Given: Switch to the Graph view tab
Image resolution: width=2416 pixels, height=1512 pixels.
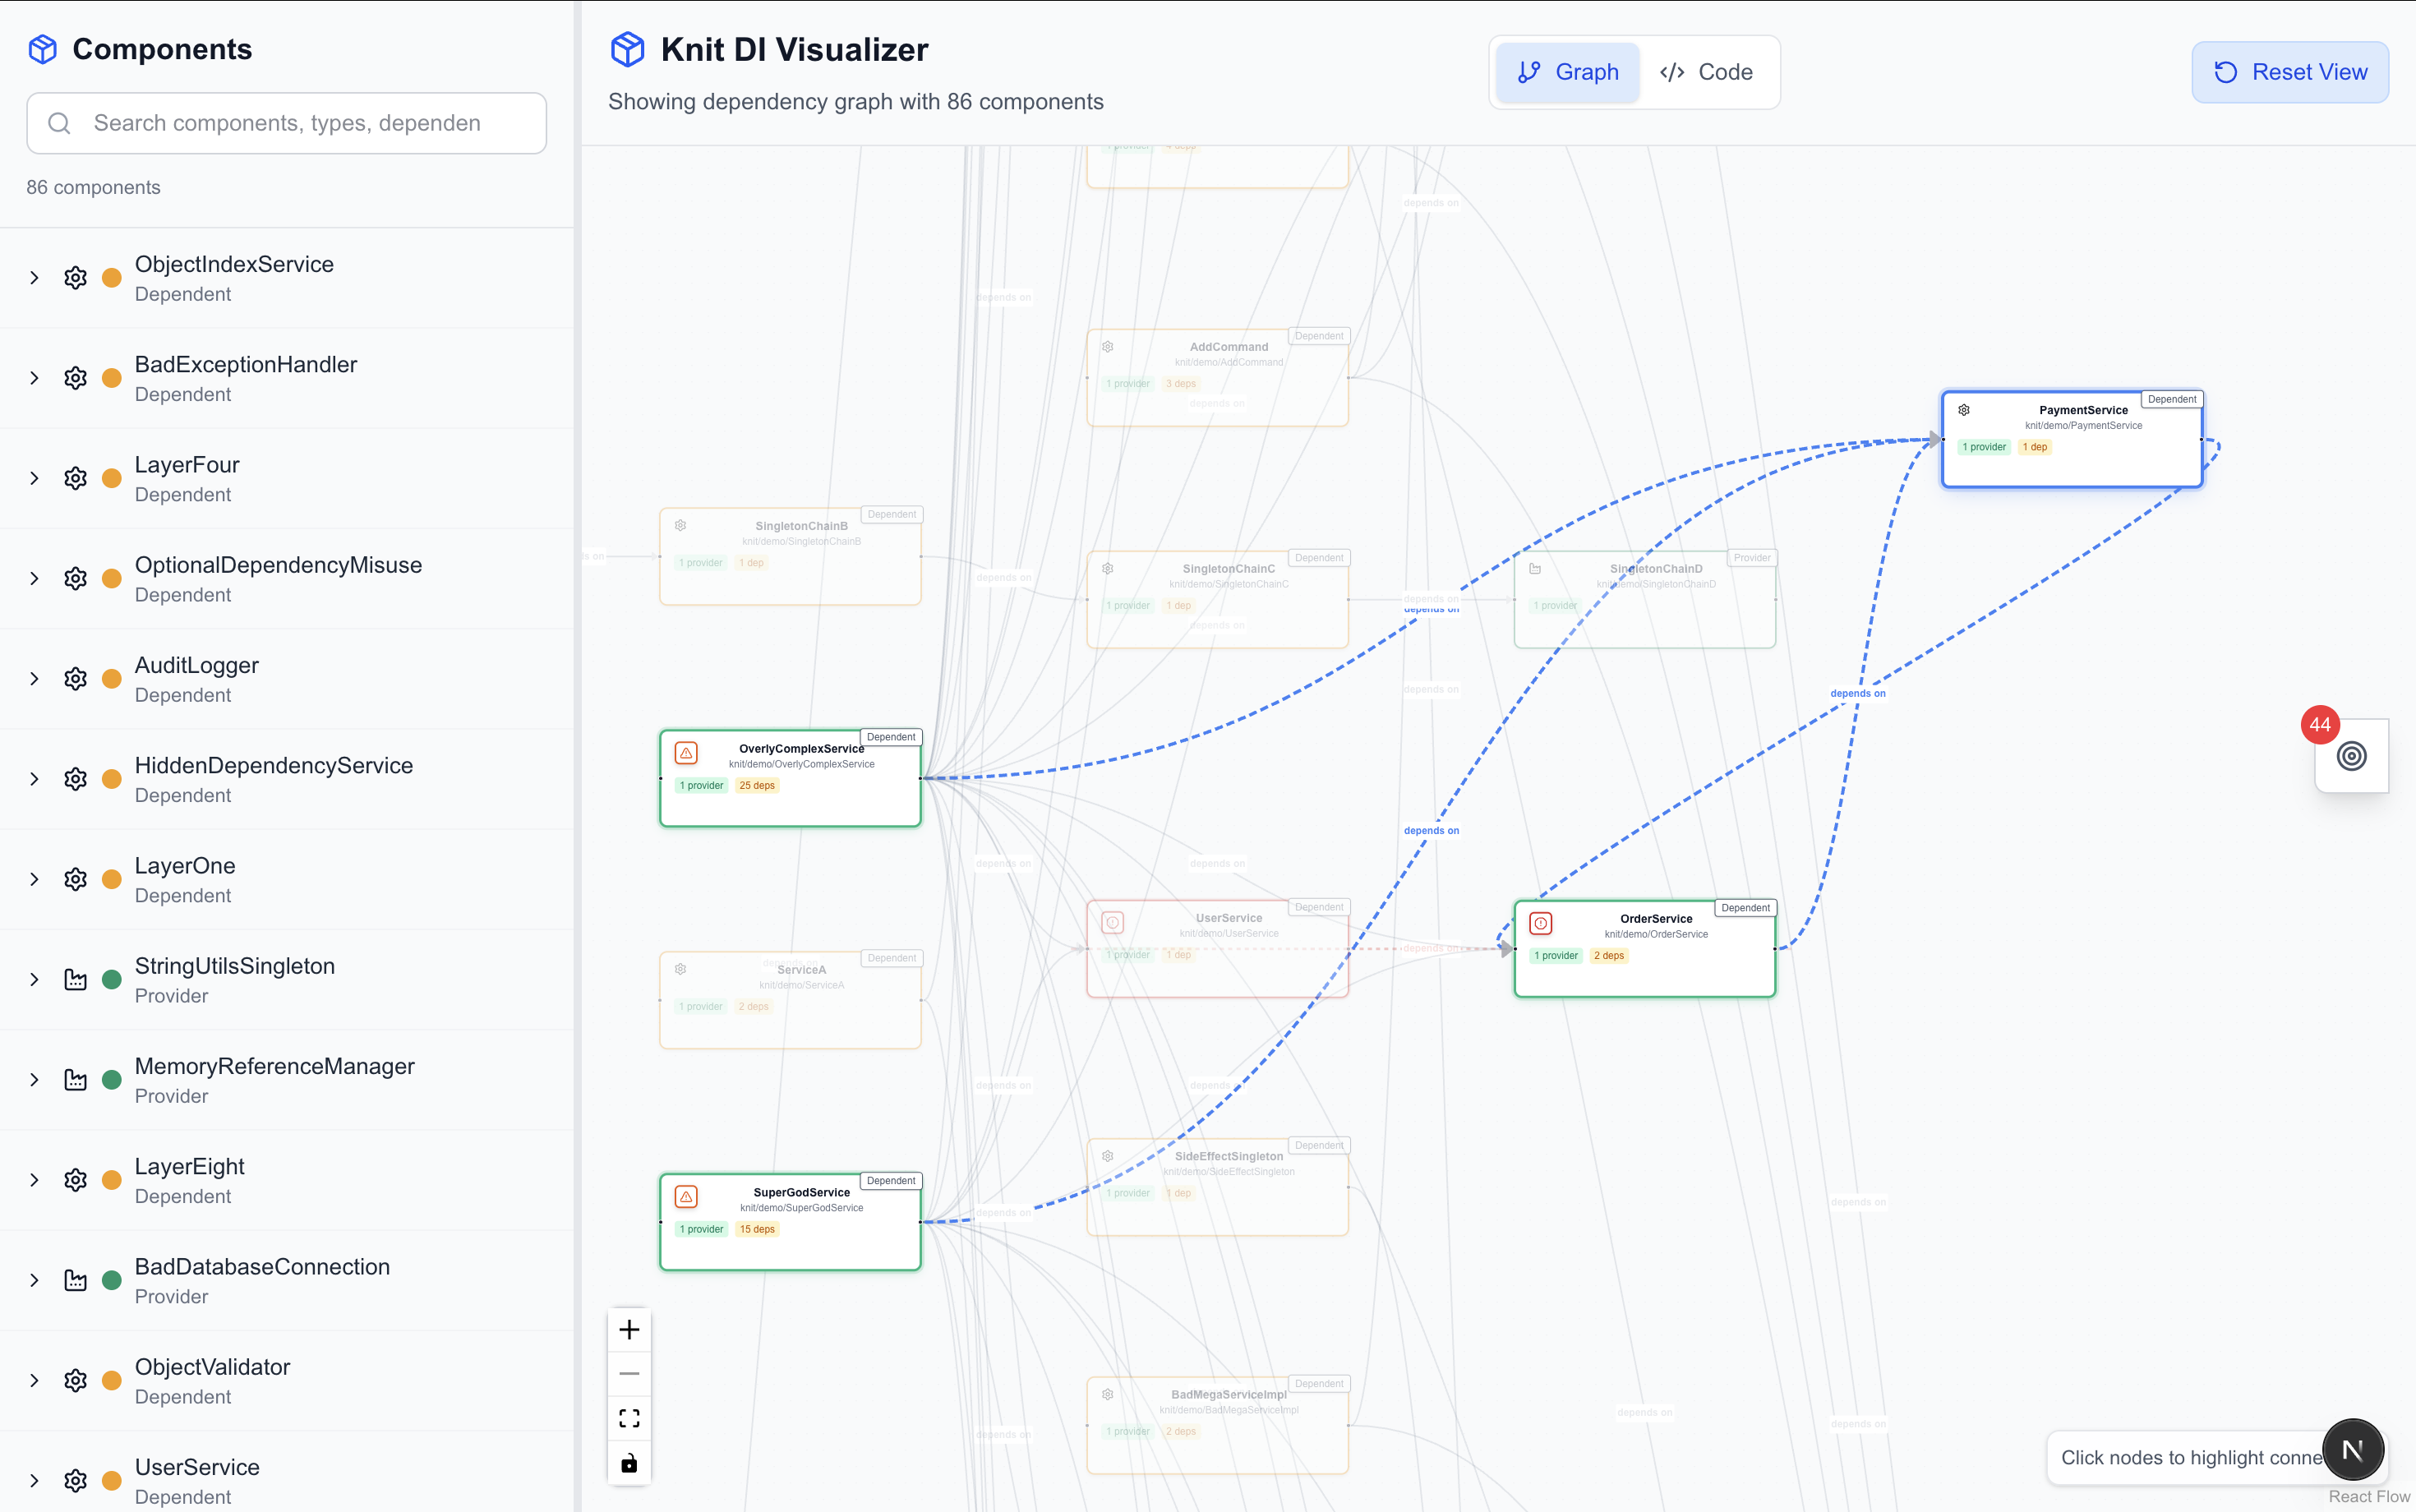Looking at the screenshot, I should (x=1567, y=72).
